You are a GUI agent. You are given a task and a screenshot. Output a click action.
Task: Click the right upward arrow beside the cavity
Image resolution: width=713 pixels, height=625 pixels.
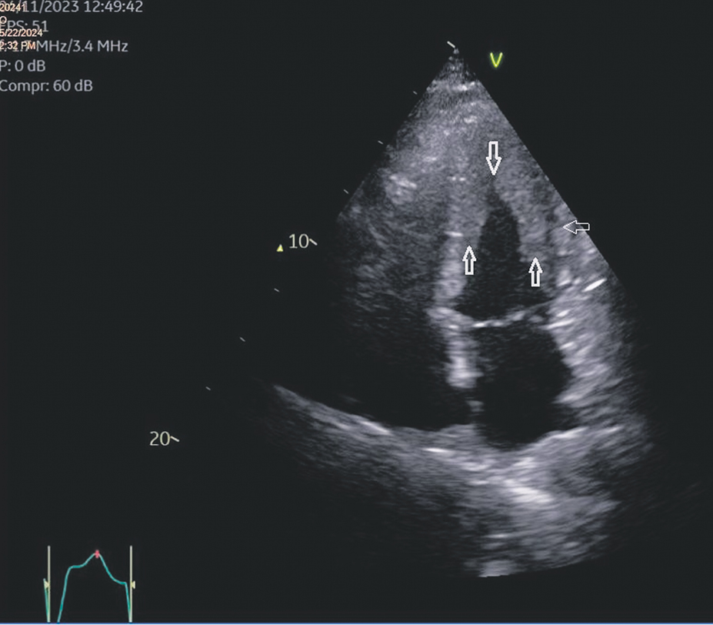pos(535,271)
